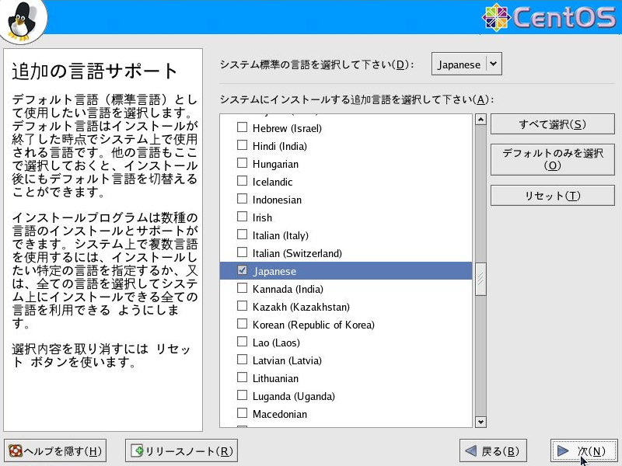622x466 pixels.
Task: Enable Macedonian language checkbox
Action: [242, 413]
